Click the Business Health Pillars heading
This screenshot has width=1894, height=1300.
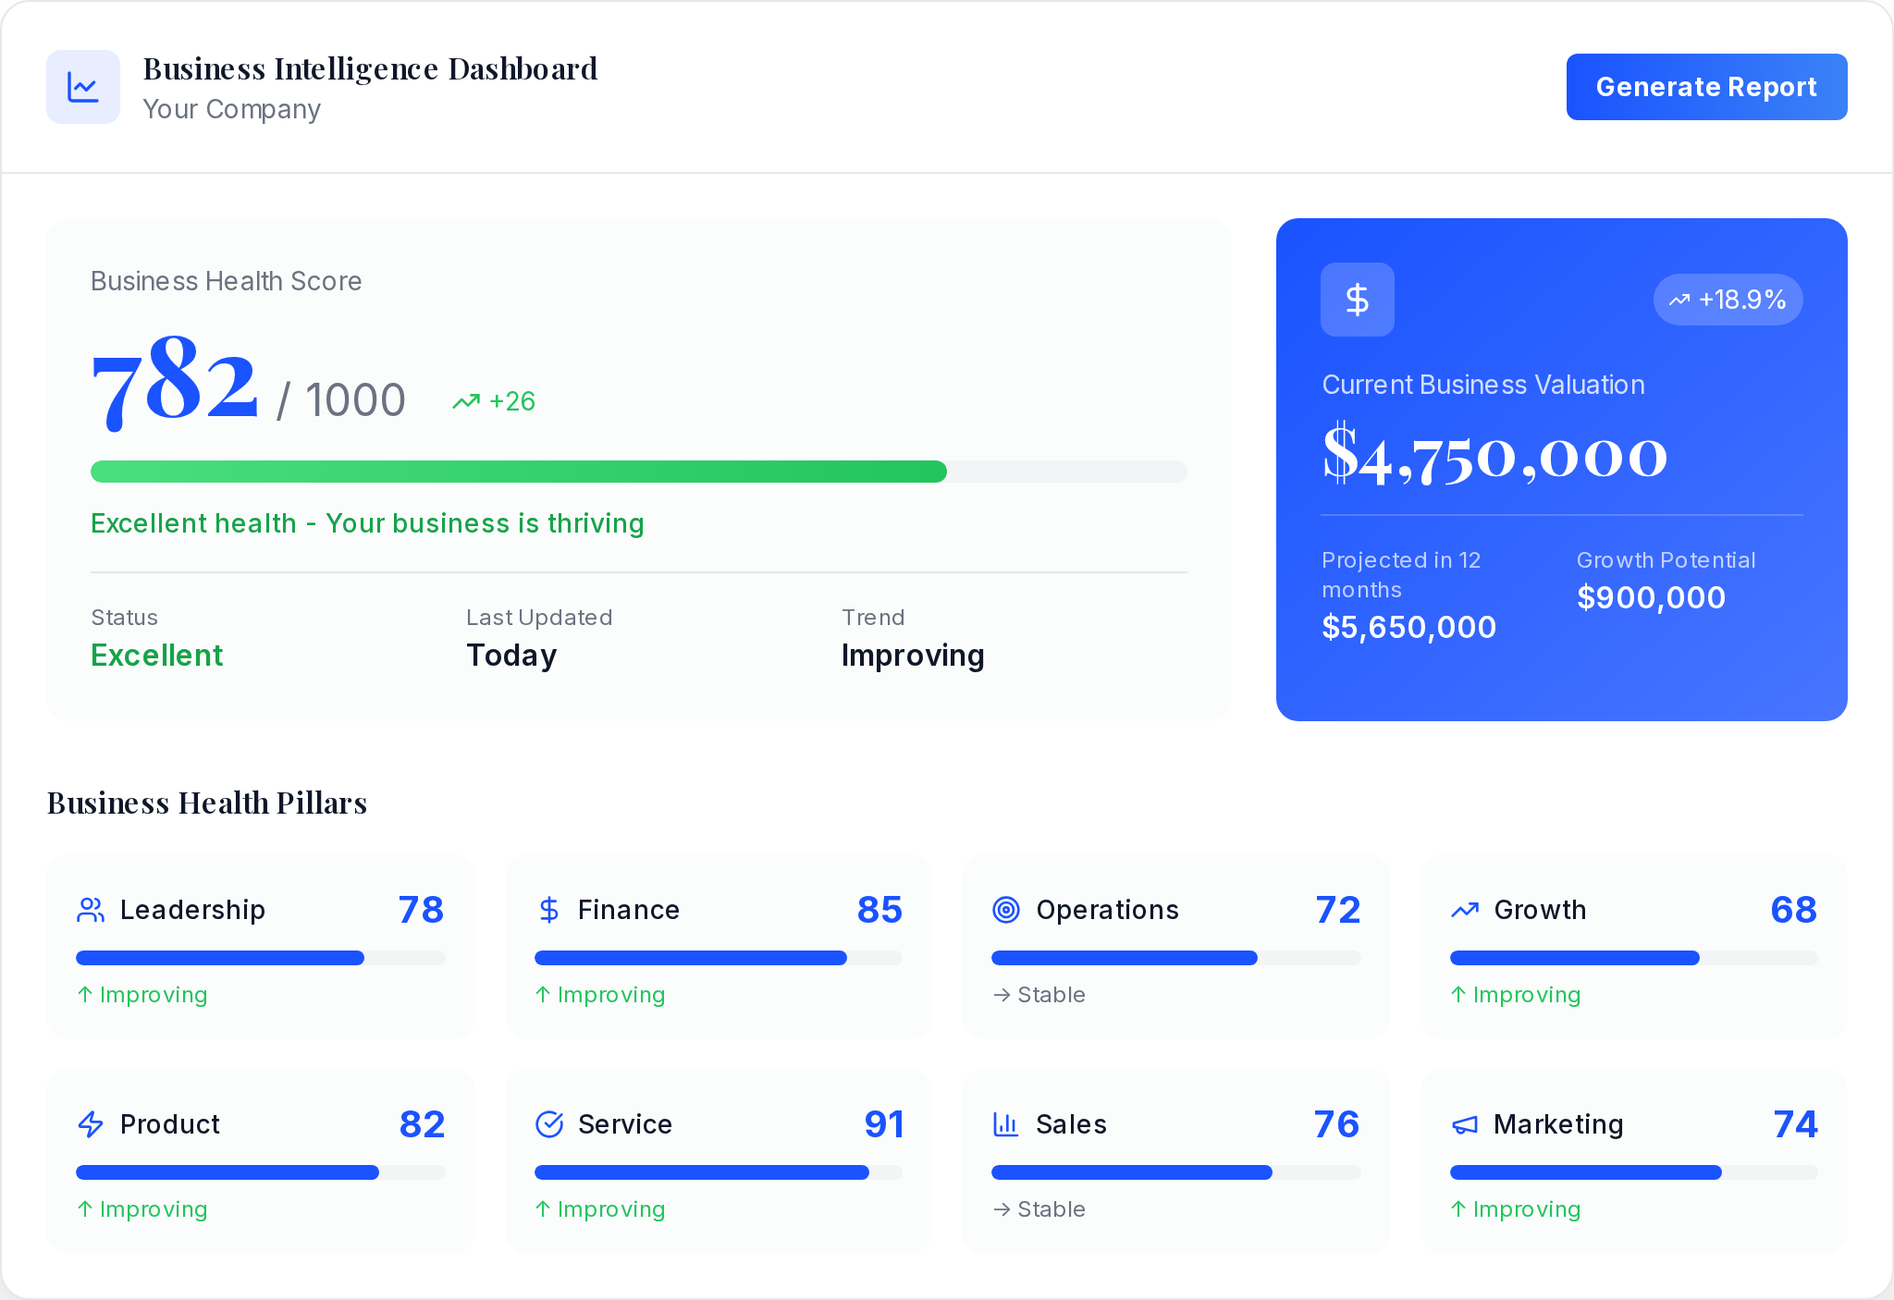(x=207, y=803)
